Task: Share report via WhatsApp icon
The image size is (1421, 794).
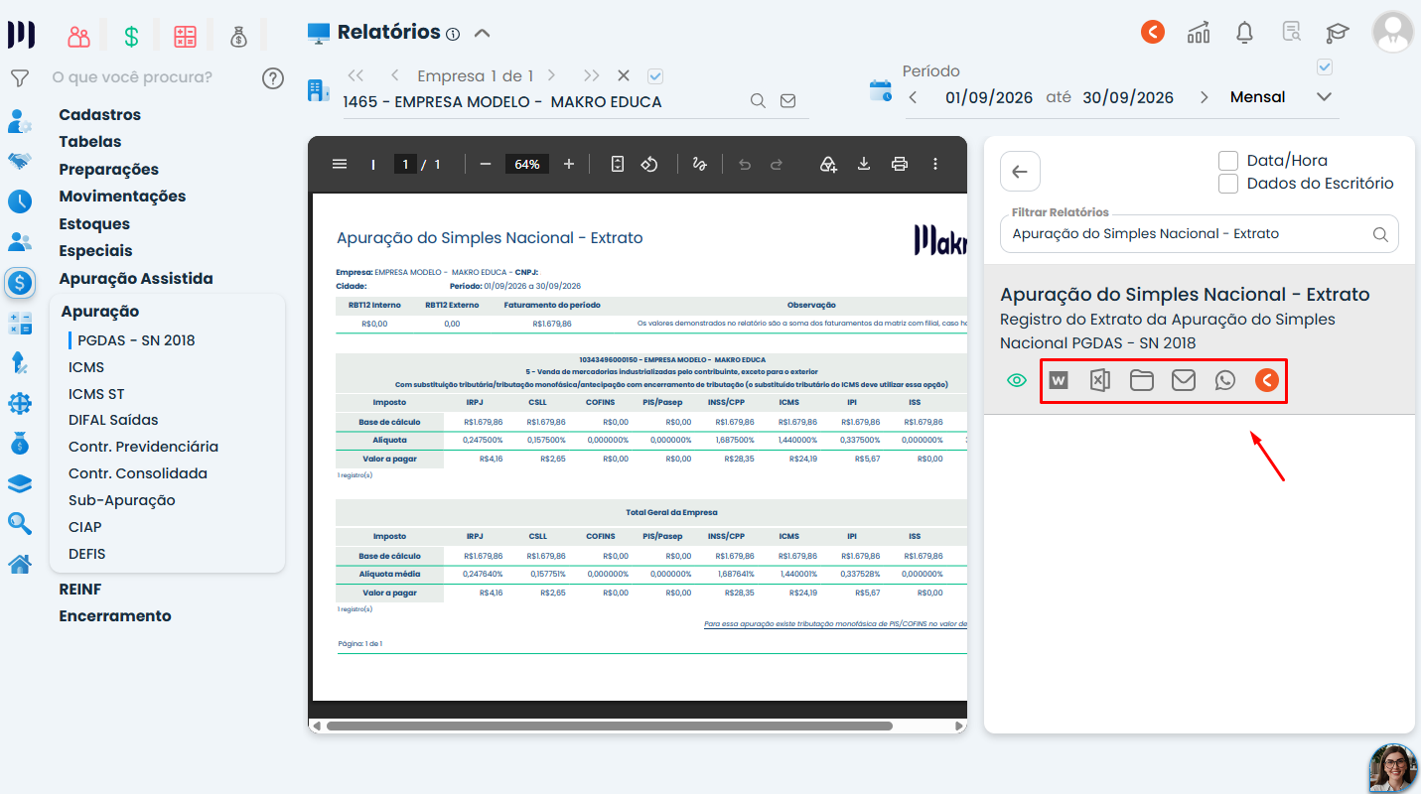Action: pos(1225,380)
